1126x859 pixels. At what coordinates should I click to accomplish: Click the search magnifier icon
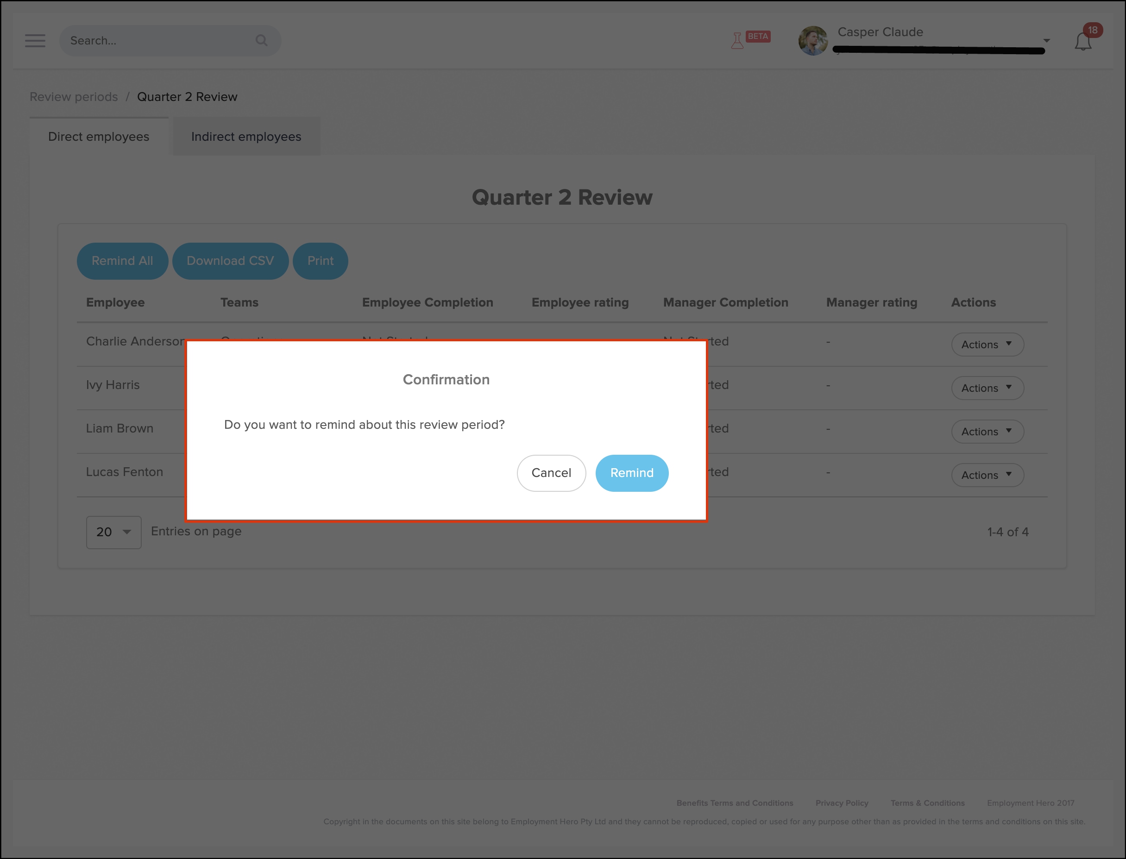pos(261,40)
